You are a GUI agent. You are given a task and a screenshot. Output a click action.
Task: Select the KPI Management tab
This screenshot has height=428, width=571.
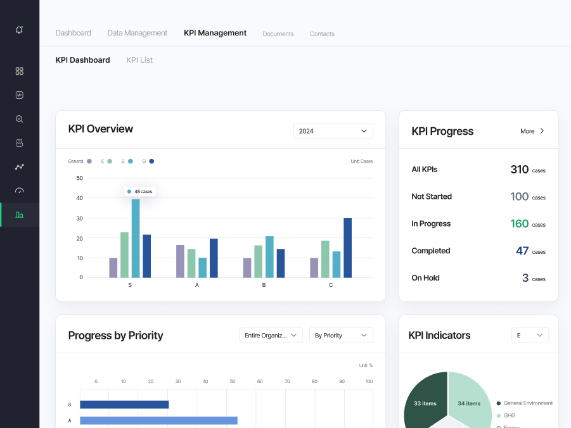(215, 33)
